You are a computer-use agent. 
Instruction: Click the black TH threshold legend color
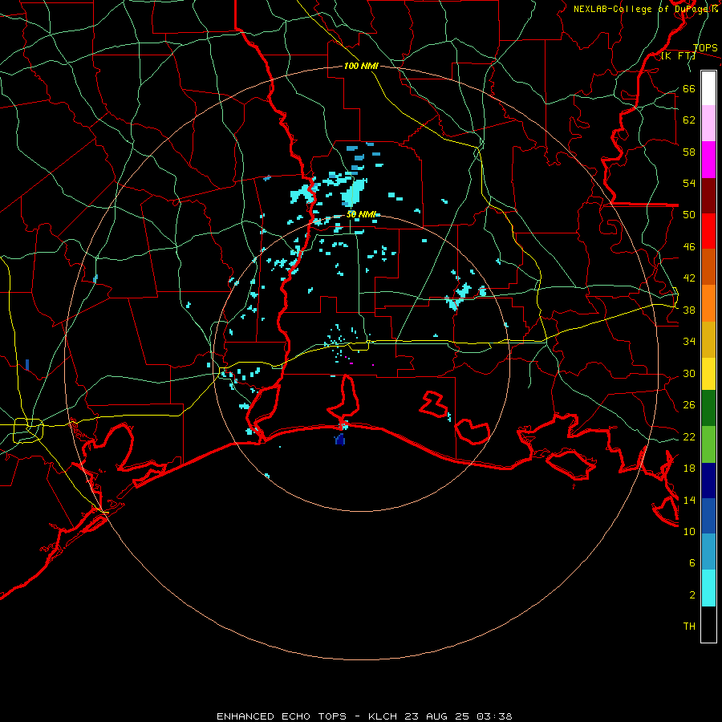click(x=708, y=624)
